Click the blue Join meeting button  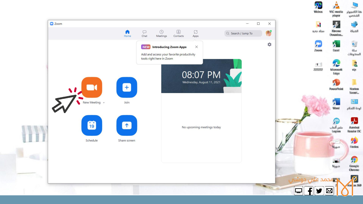pyautogui.click(x=127, y=87)
